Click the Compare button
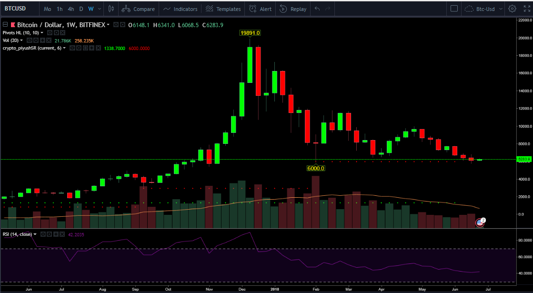This screenshot has height=293, width=533. pyautogui.click(x=138, y=9)
